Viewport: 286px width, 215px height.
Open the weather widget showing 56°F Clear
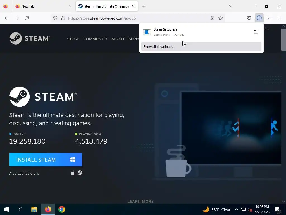click(x=216, y=209)
